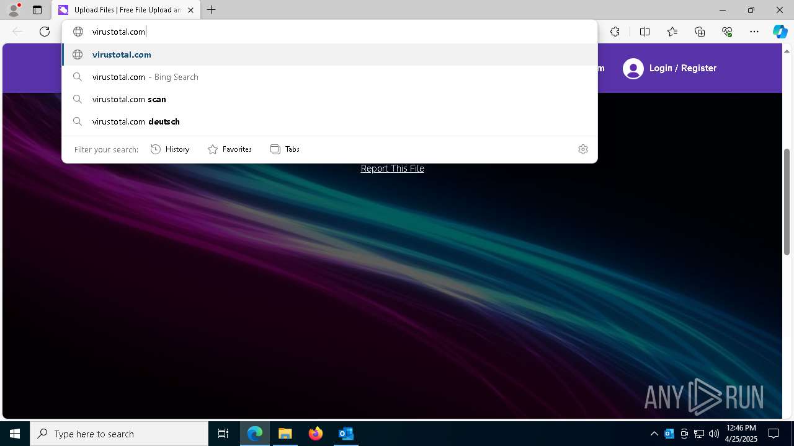Open the taskbar clock and date
The width and height of the screenshot is (794, 446).
coord(741,434)
